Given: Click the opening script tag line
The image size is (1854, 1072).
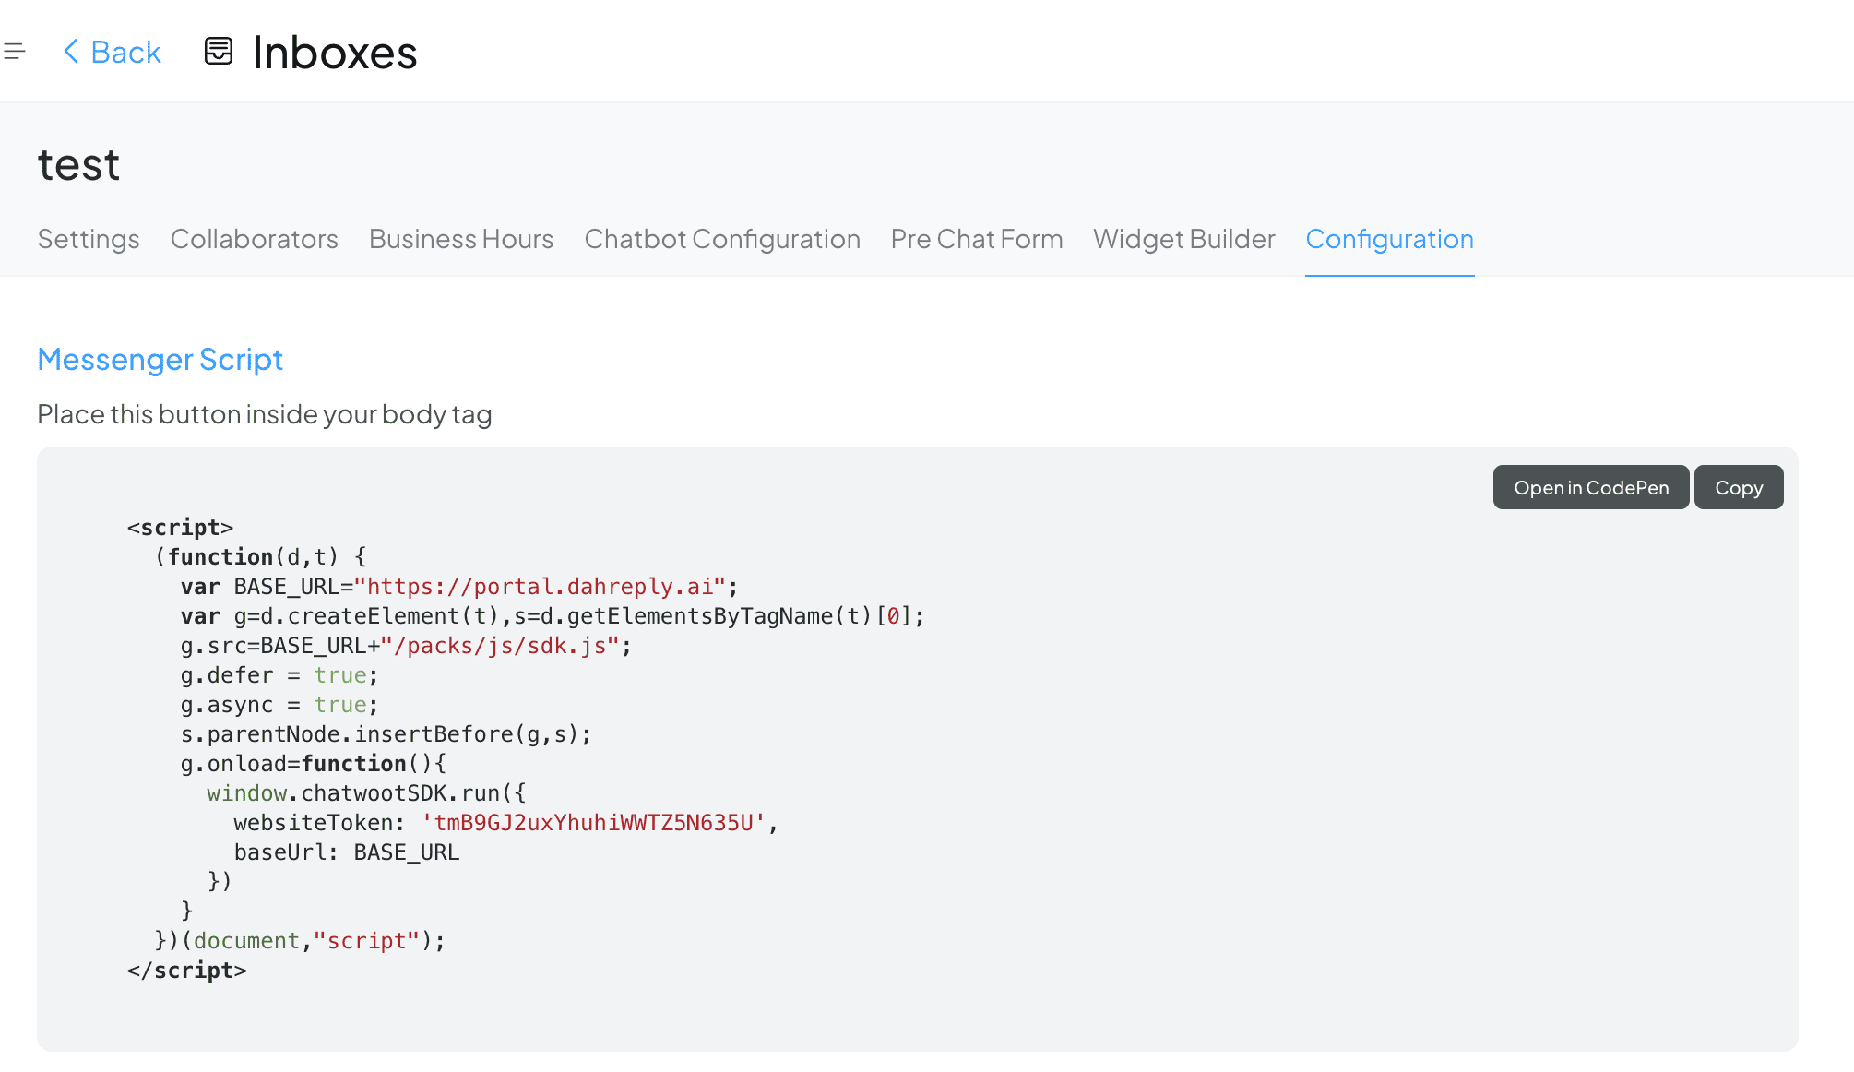Looking at the screenshot, I should pos(180,528).
